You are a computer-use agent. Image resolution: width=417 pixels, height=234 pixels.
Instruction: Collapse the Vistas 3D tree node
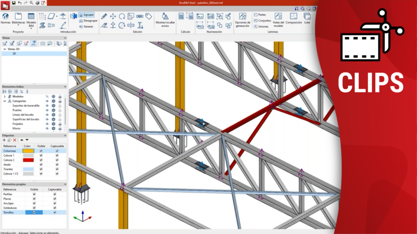(4, 49)
